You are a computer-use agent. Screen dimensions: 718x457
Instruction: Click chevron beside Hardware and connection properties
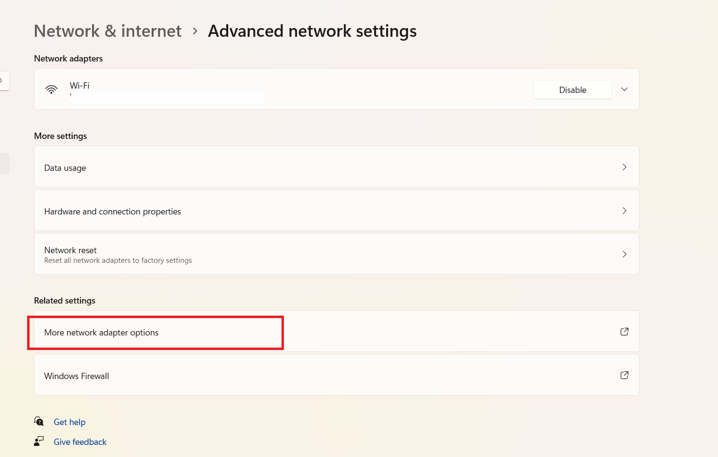(x=624, y=211)
